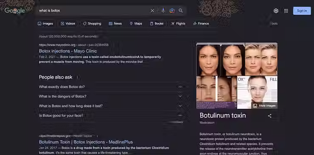Screen dimensions: 314x155
Task: Open the Google apps grid icon
Action: tap(286, 11)
